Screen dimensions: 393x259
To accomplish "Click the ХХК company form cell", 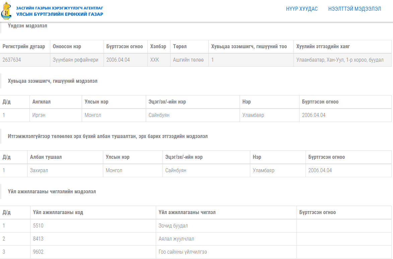I will click(155, 60).
